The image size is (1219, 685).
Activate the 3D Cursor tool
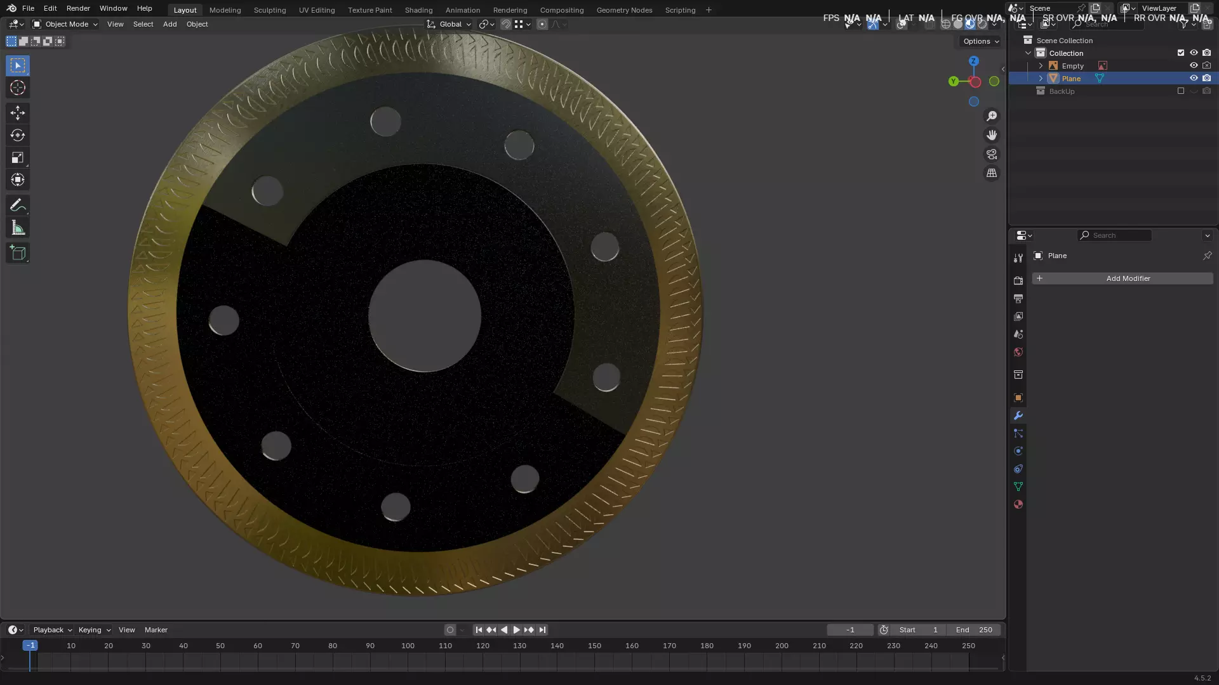[18, 88]
